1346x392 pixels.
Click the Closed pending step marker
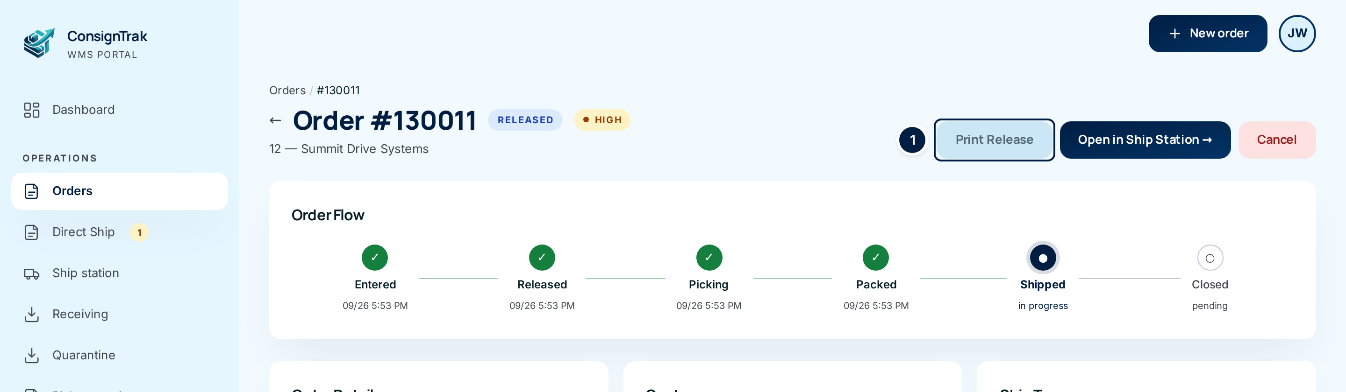point(1210,258)
